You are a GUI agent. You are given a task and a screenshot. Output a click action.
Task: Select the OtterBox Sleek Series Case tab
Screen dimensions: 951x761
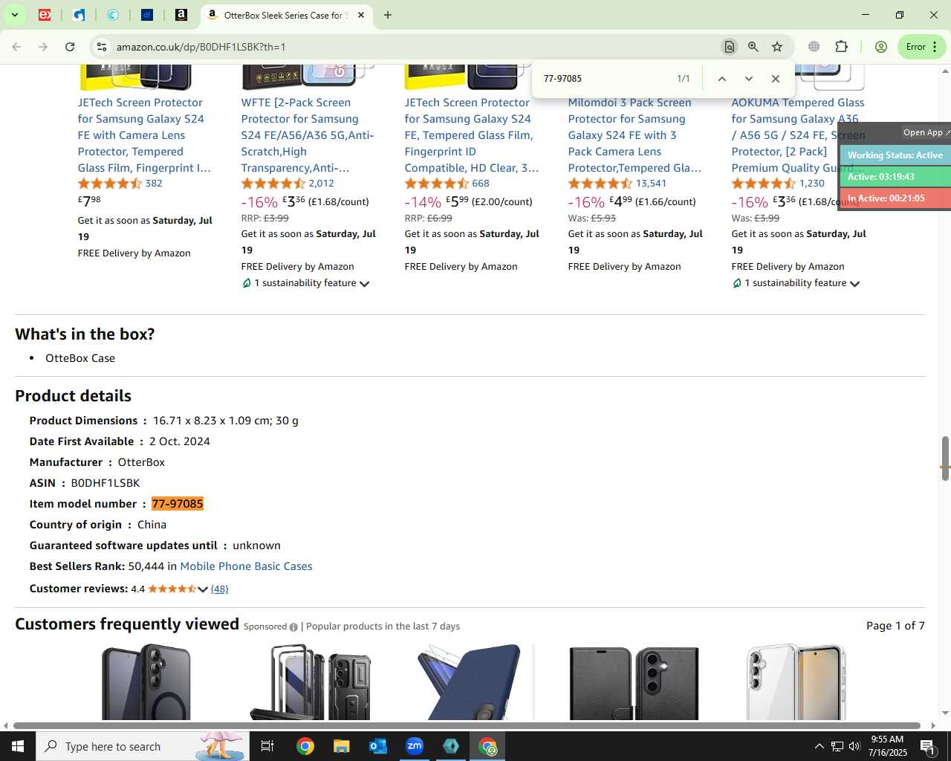click(286, 15)
